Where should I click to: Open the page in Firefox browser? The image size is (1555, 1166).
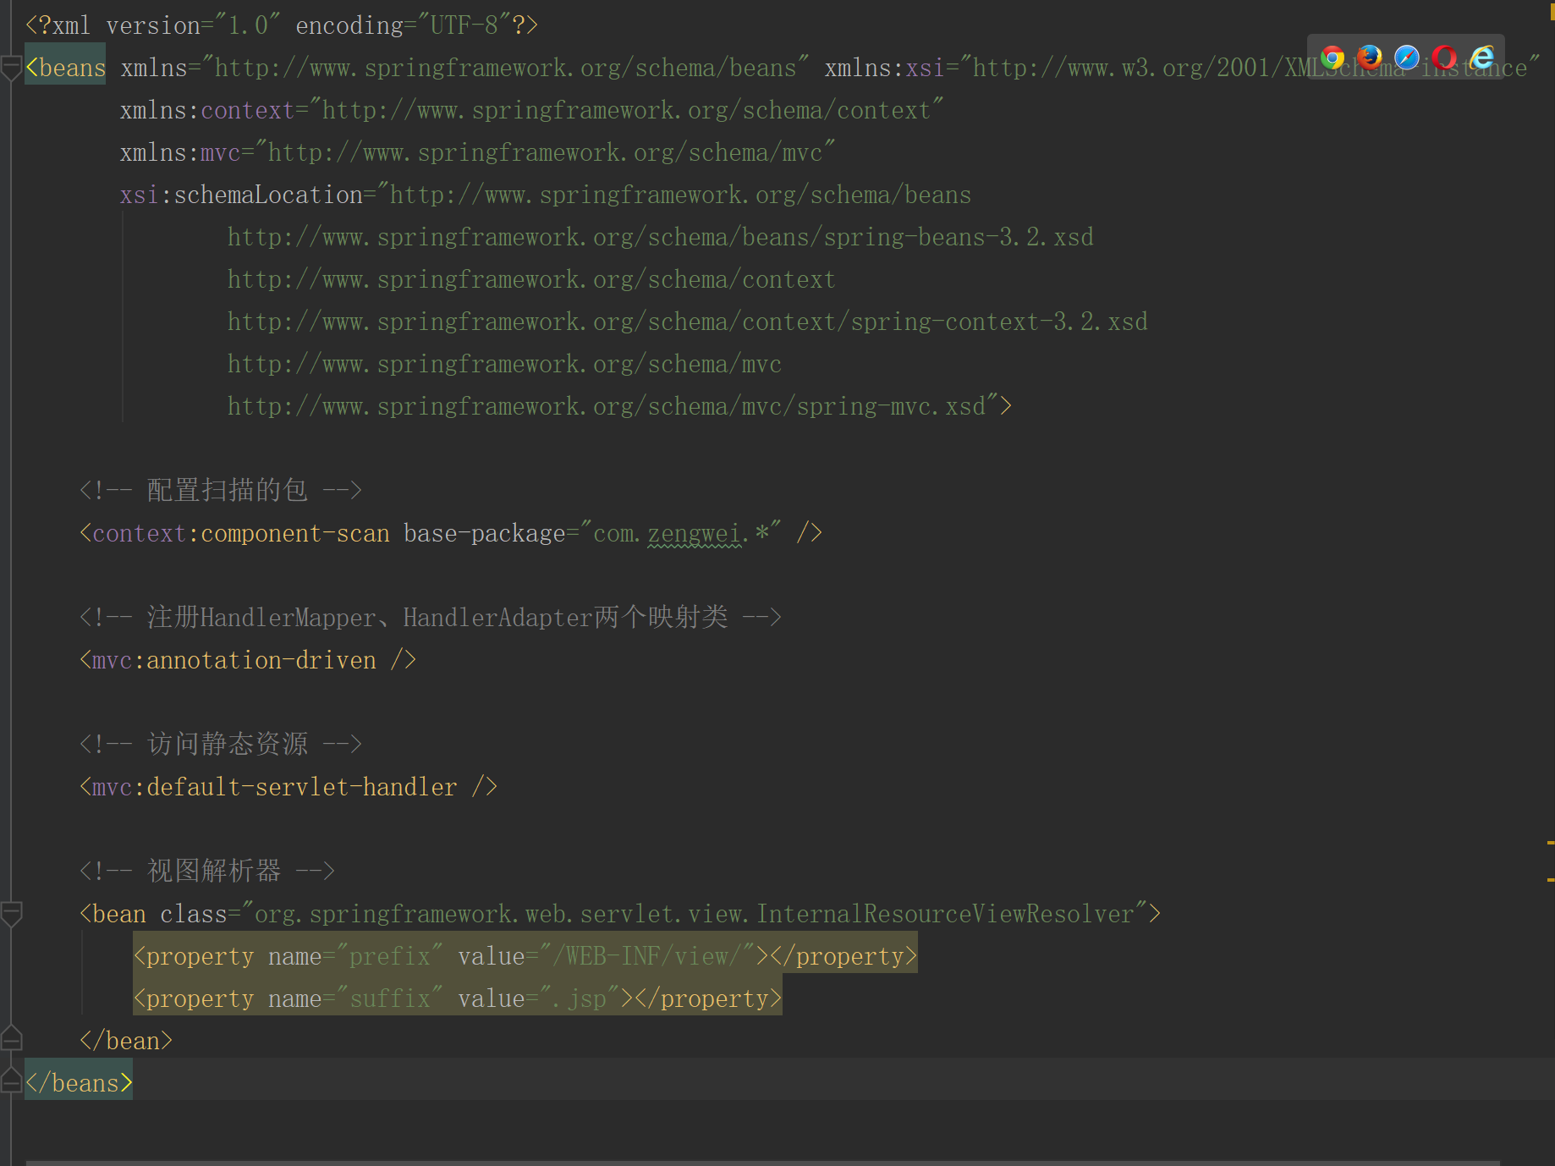pyautogui.click(x=1370, y=58)
